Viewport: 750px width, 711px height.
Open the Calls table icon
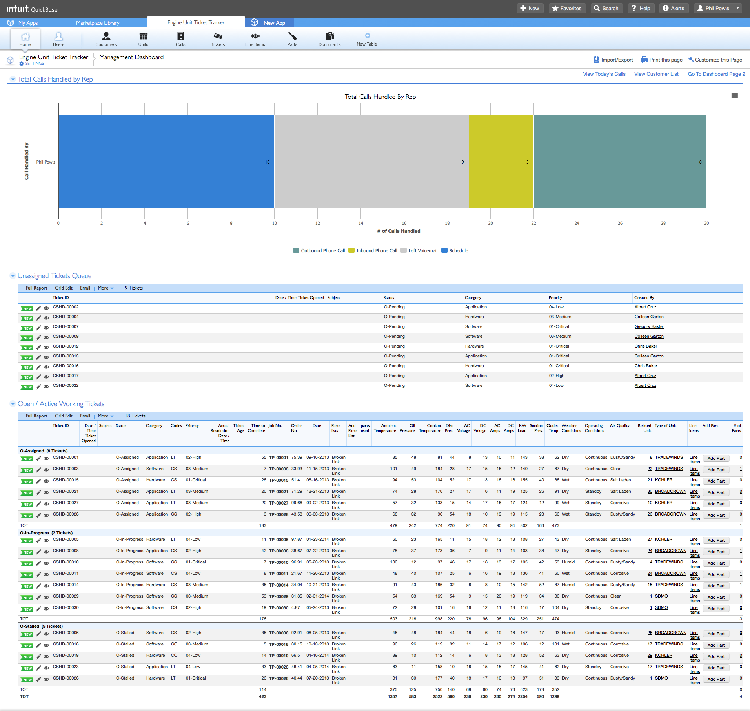(180, 39)
